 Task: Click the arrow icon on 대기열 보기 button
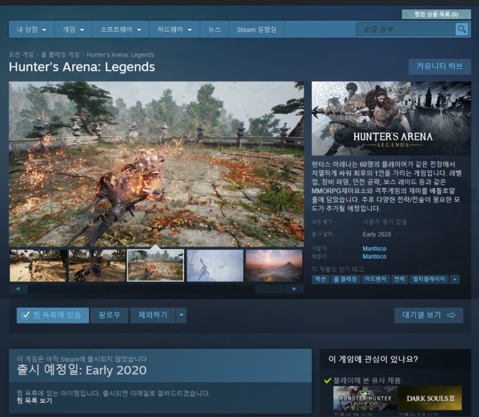click(451, 315)
